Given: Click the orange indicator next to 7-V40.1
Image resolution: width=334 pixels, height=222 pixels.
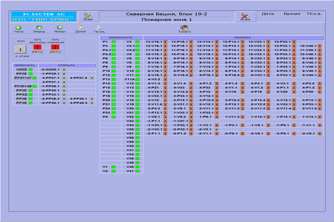Looking at the screenshot, I should tap(320, 67).
